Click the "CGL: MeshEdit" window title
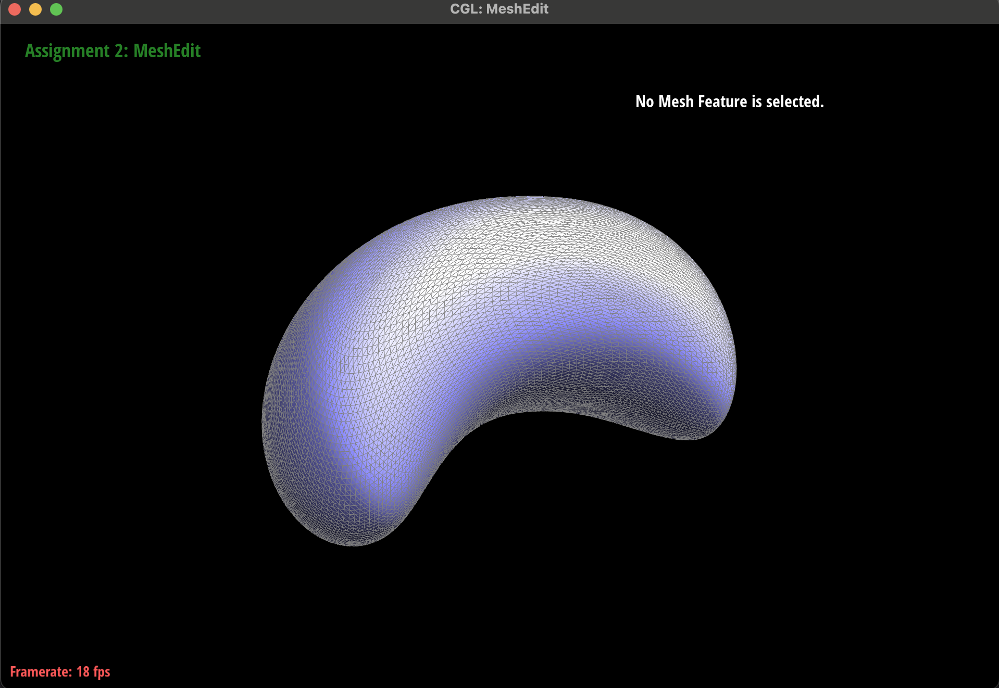 (499, 9)
